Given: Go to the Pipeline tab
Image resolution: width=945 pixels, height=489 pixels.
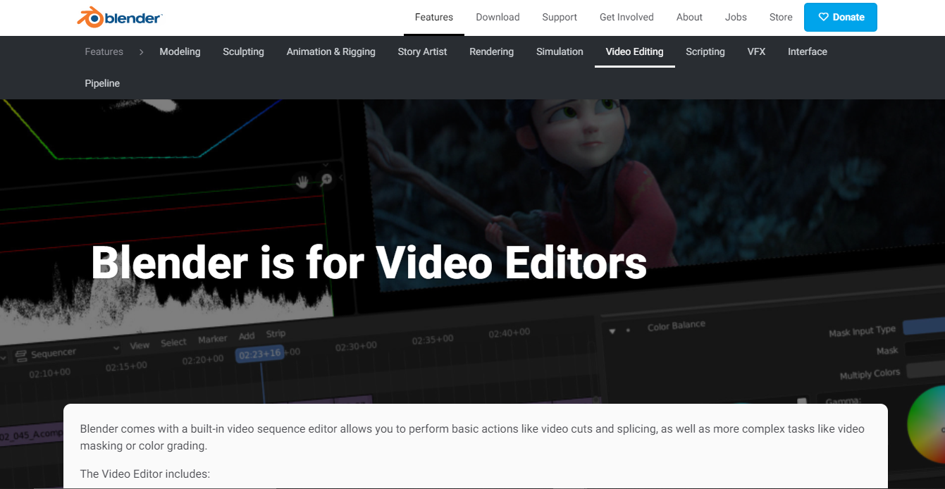Looking at the screenshot, I should click(102, 83).
